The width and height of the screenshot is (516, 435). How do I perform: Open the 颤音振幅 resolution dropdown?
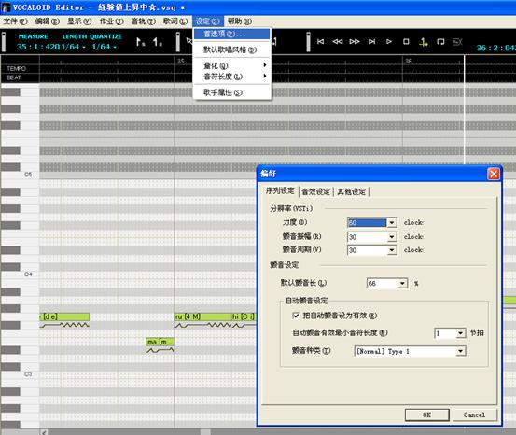pyautogui.click(x=392, y=237)
